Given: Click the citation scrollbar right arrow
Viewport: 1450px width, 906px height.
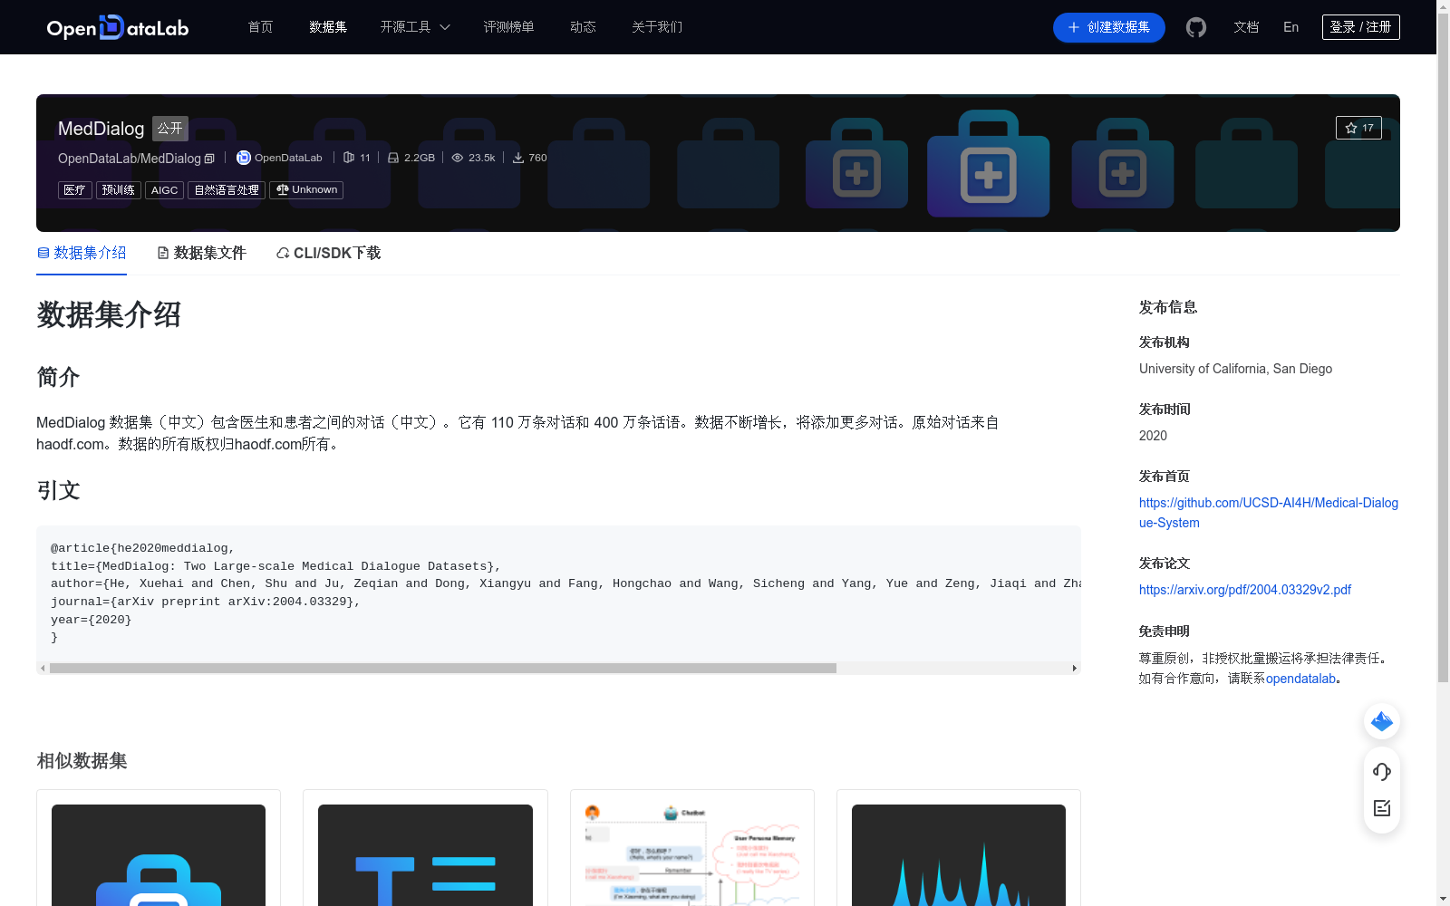Looking at the screenshot, I should coord(1075,669).
